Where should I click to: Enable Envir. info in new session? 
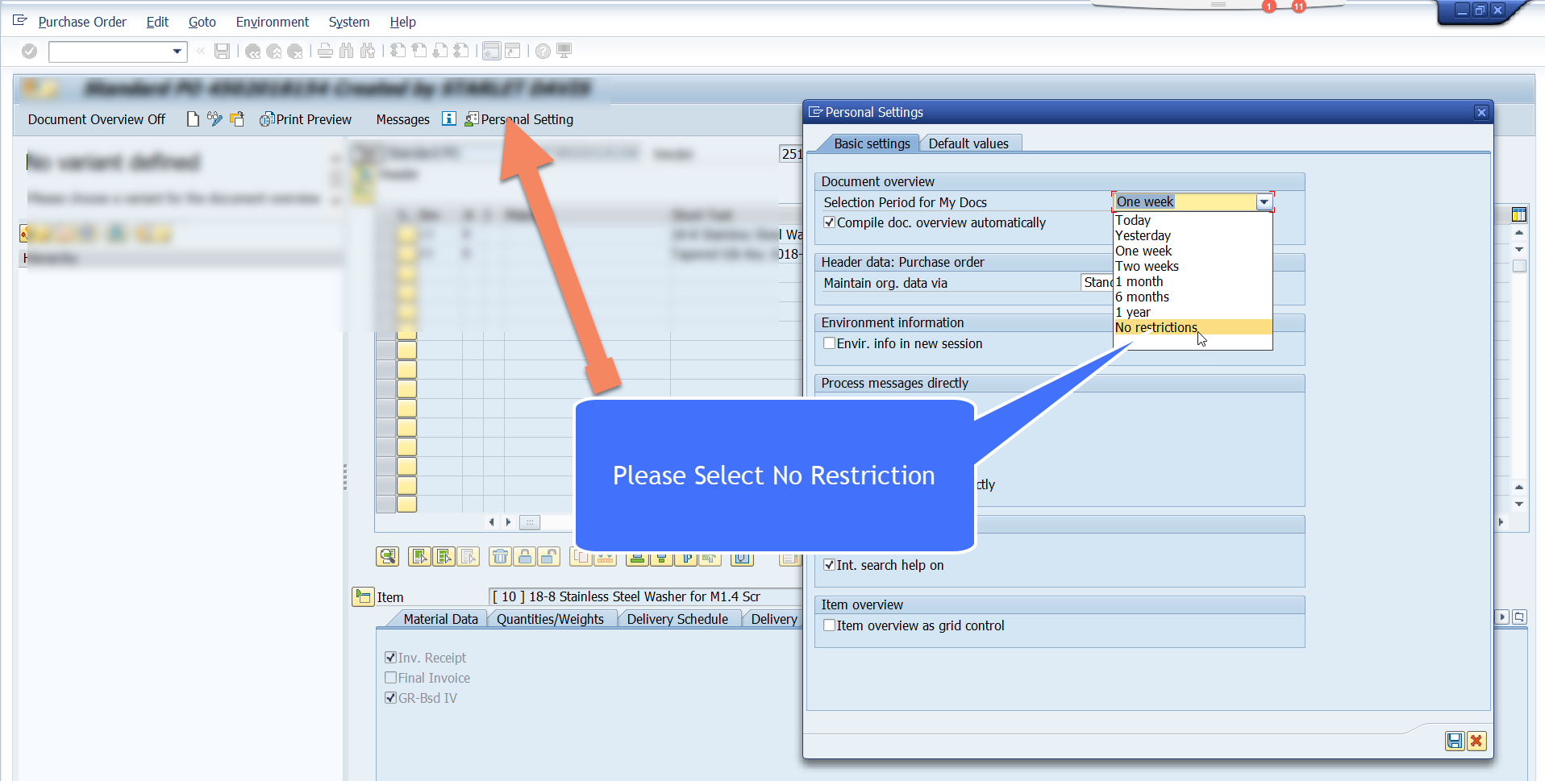[829, 343]
